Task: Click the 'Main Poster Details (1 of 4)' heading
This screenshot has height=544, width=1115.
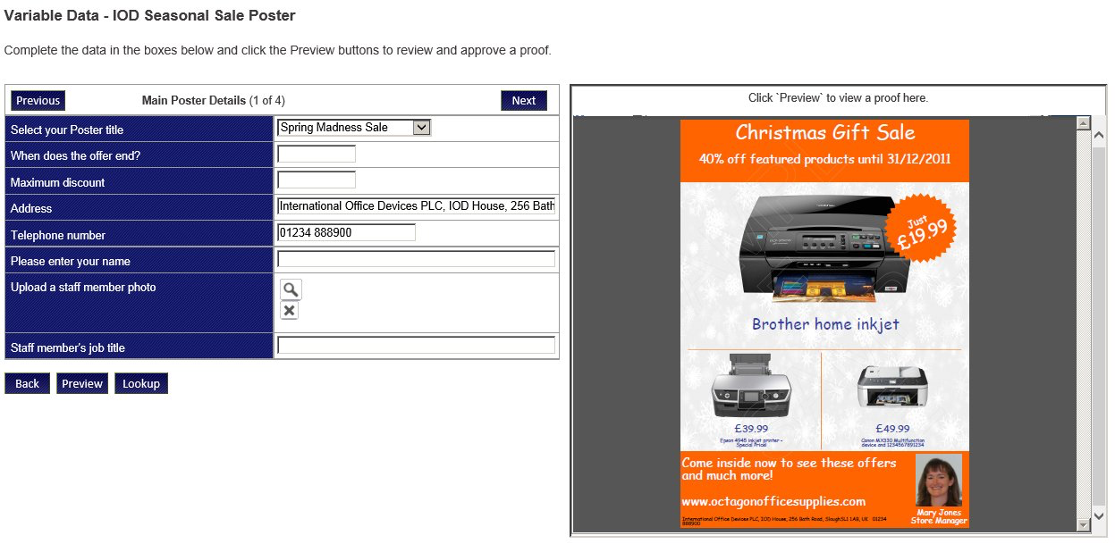Action: tap(214, 100)
